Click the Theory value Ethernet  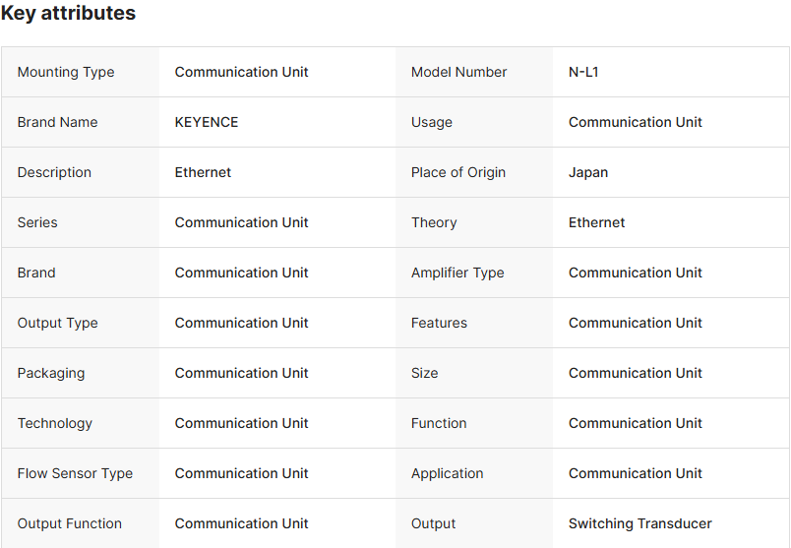point(596,222)
